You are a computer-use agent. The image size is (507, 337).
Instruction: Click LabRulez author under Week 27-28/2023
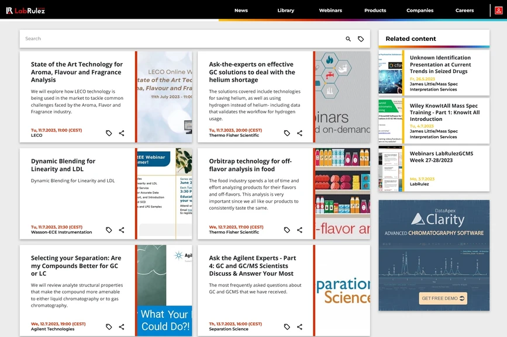pyautogui.click(x=419, y=184)
